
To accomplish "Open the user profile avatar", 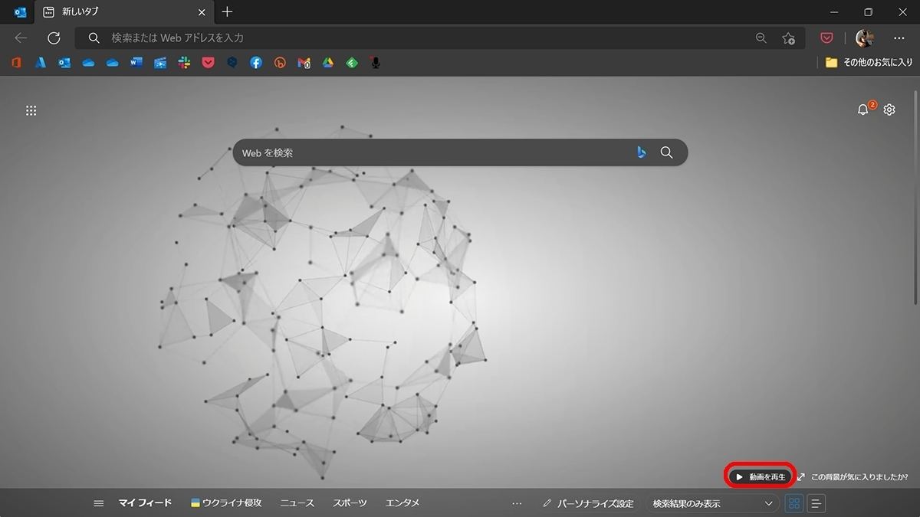I will [865, 38].
